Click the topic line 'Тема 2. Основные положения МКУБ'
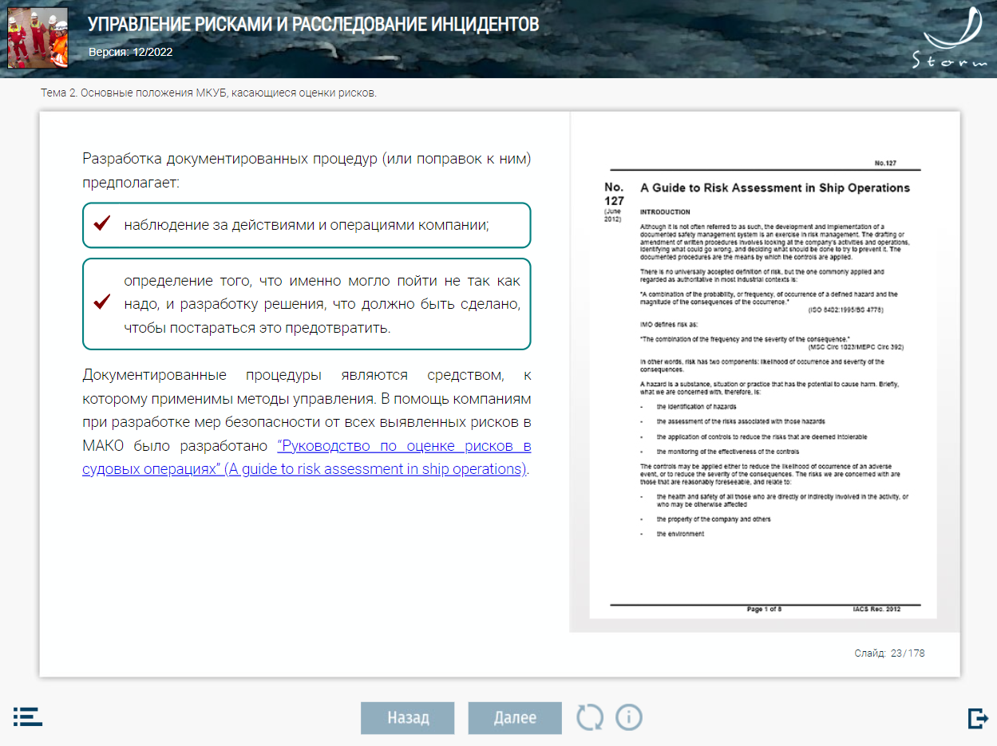997x746 pixels. click(208, 93)
